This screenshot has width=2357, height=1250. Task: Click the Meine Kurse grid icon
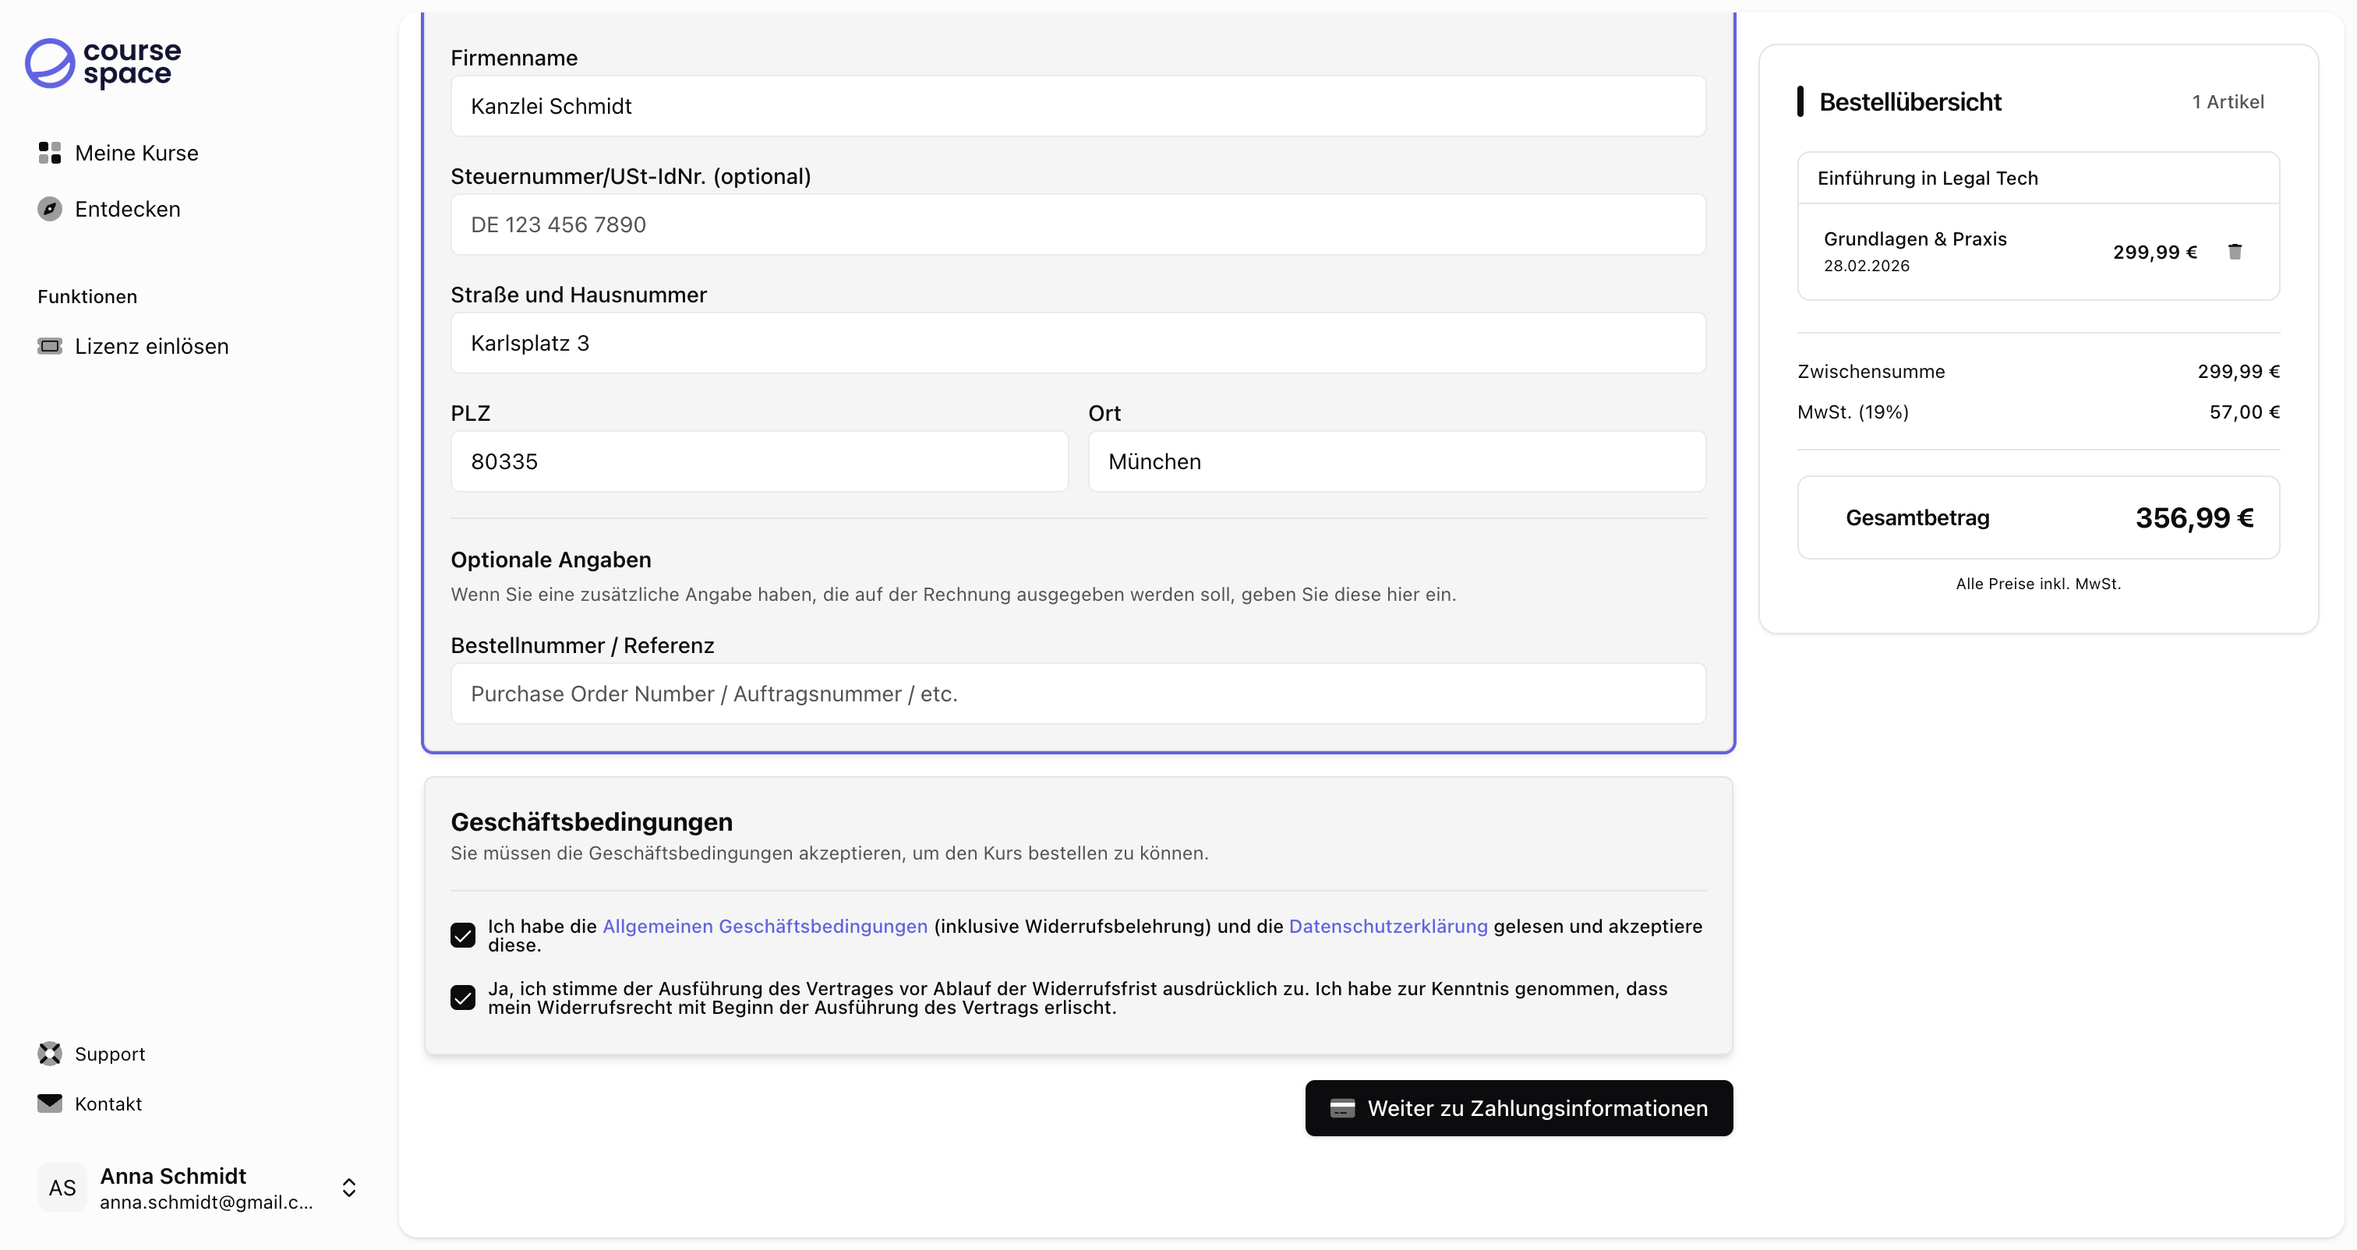point(49,153)
